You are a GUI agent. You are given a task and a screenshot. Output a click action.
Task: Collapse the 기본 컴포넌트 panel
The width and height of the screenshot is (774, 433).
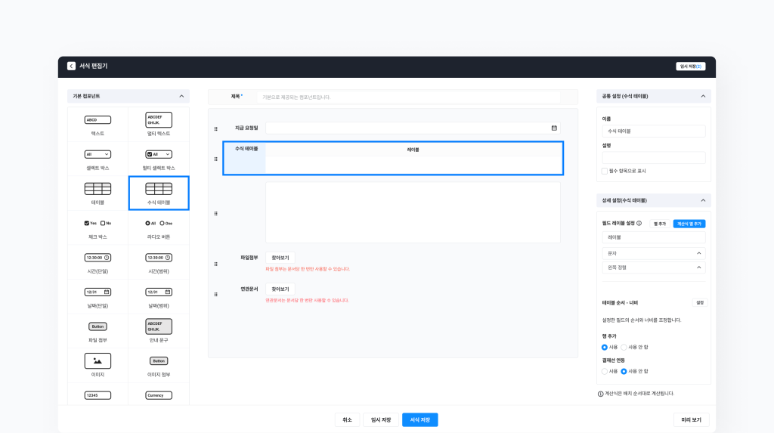[181, 97]
